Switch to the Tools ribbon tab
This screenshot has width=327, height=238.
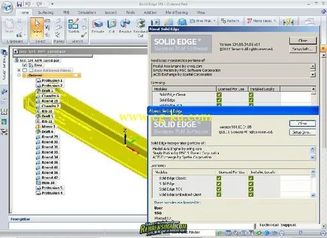pos(130,13)
